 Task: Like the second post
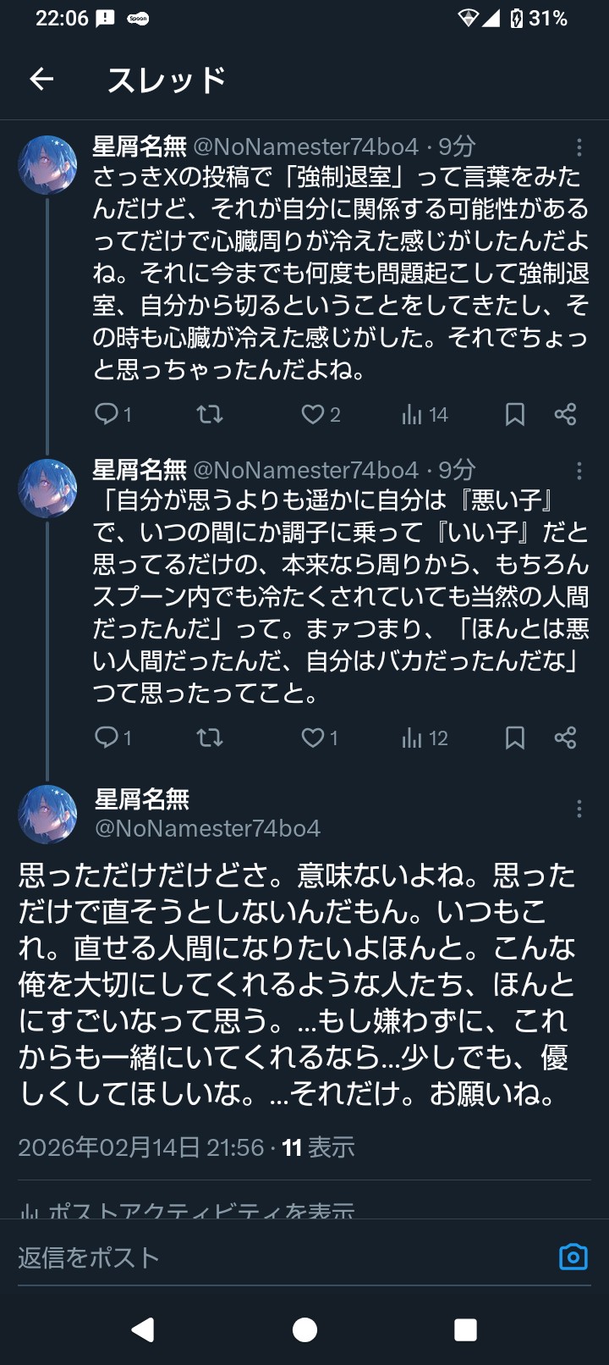pyautogui.click(x=311, y=738)
